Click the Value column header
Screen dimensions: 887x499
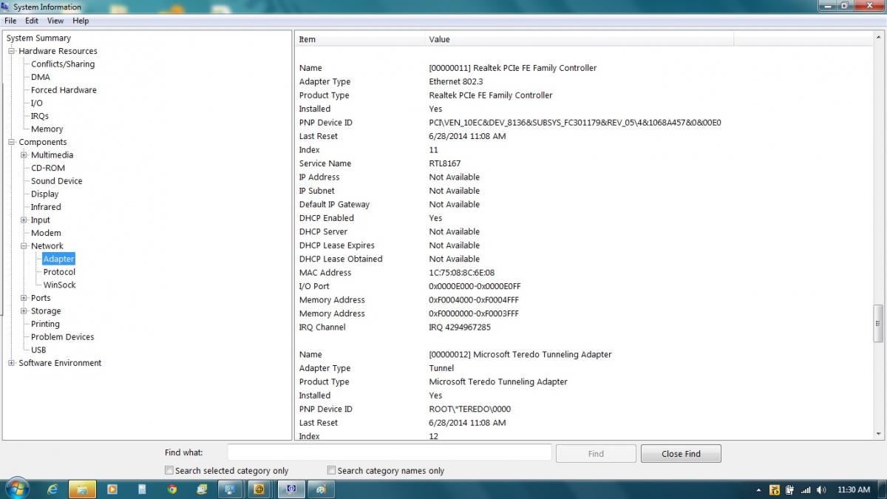(x=580, y=39)
